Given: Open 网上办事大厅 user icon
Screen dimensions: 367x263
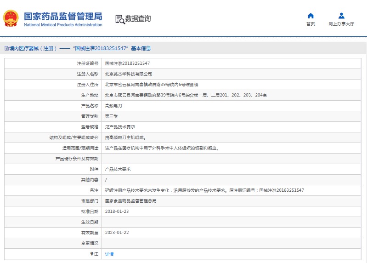Looking at the screenshot, I should [341, 16].
